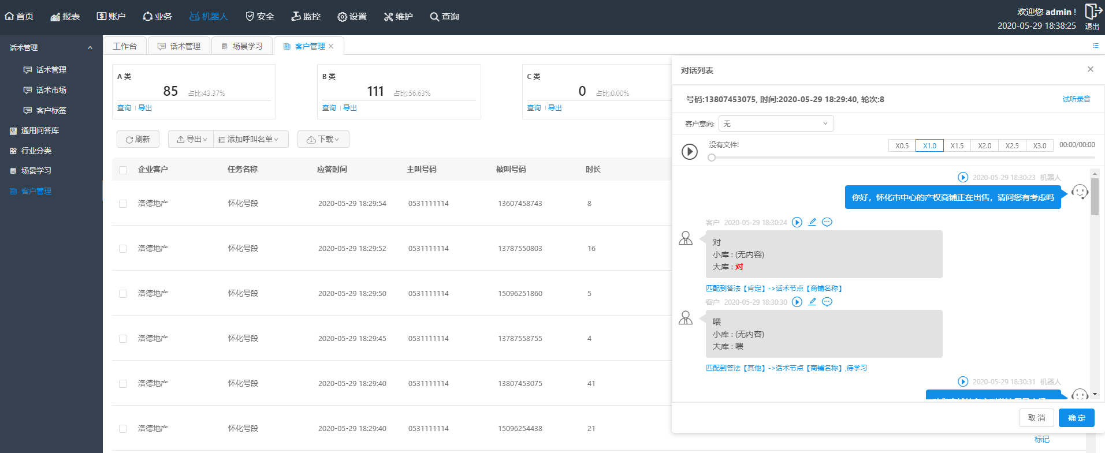
Task: Select row checkbox for callee 13807453075
Action: tap(123, 384)
